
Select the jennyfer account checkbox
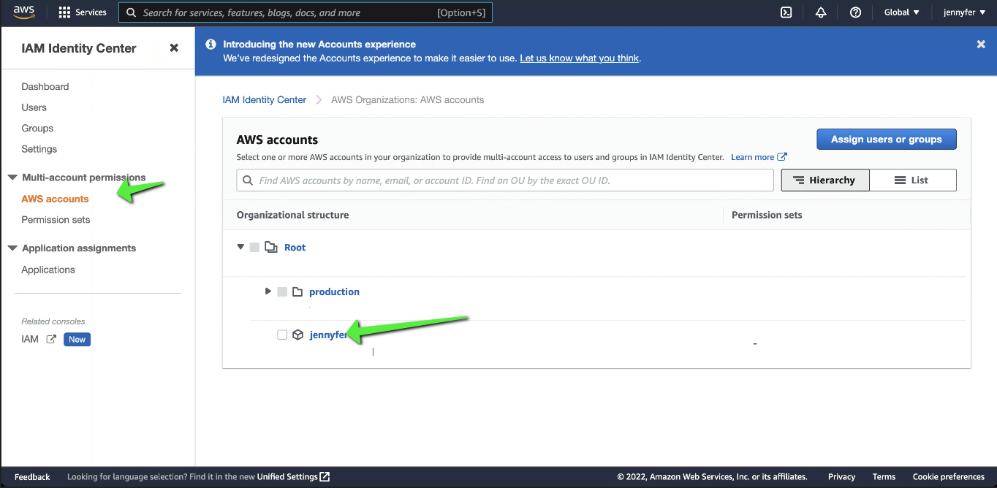(282, 335)
